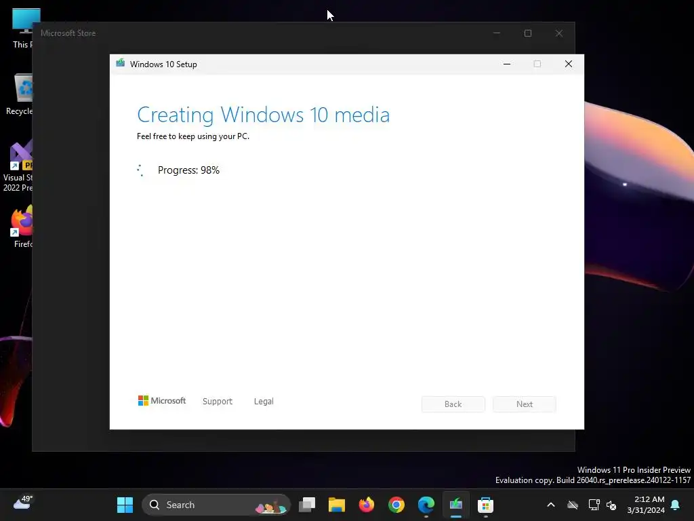Open the Support link in Setup

218,402
